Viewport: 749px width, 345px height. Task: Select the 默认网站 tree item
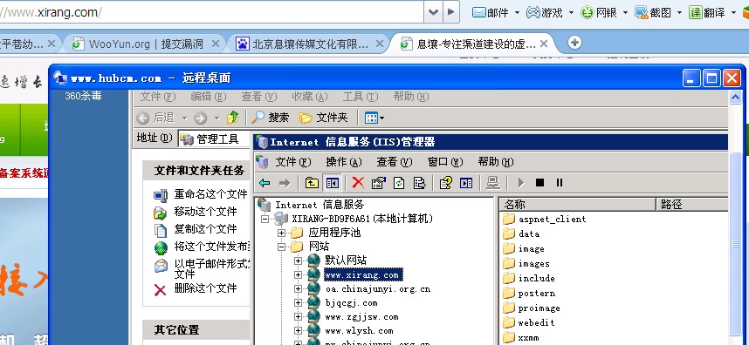click(346, 260)
